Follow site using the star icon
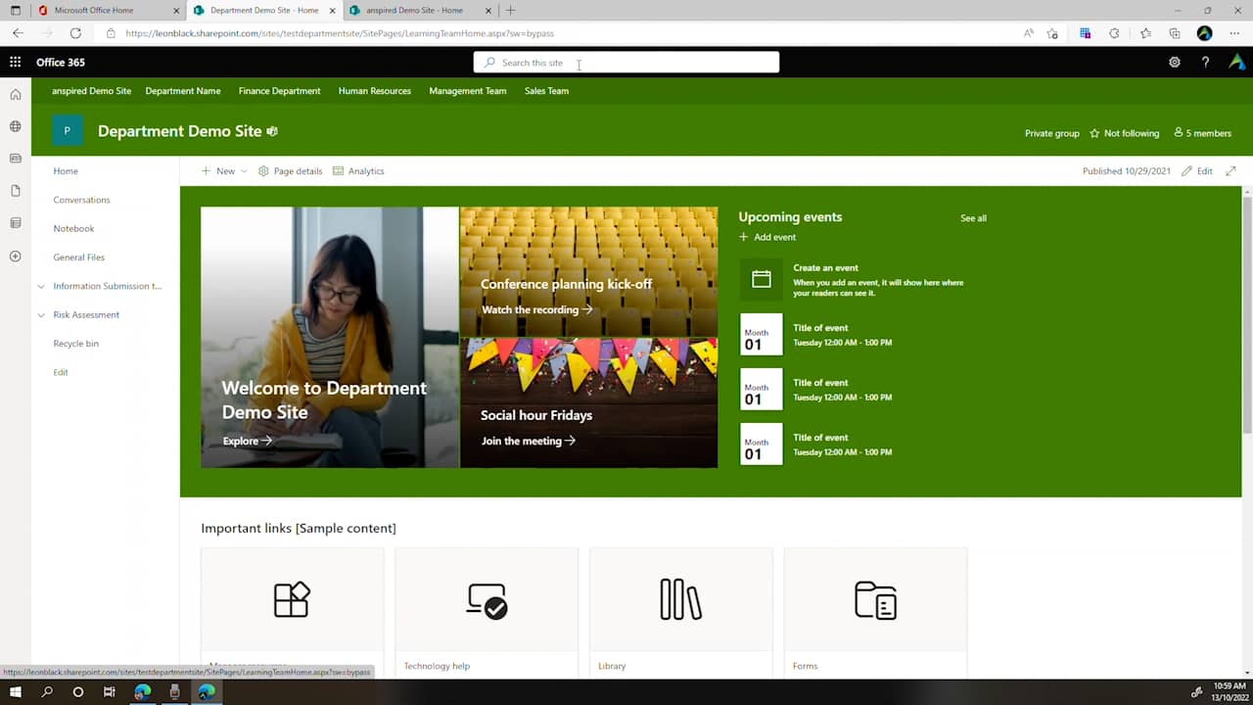1253x705 pixels. tap(1094, 133)
